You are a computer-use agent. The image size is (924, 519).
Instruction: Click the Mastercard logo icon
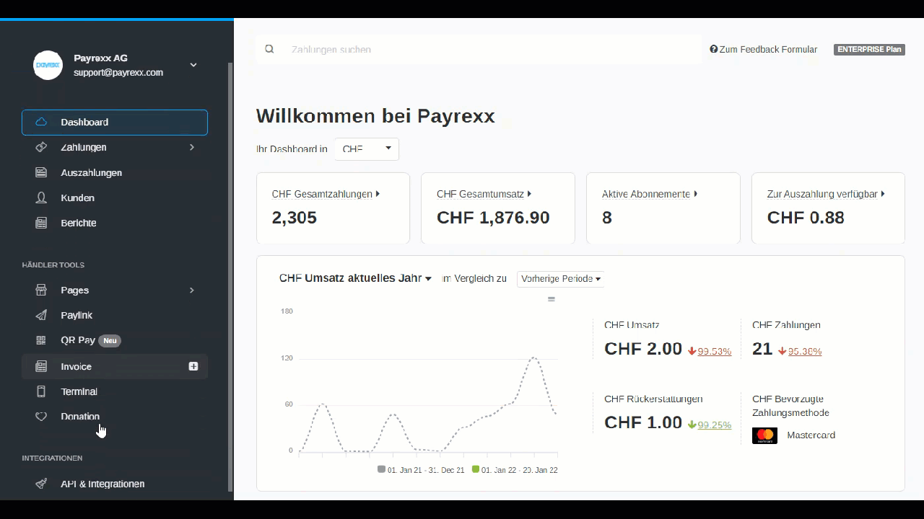(x=764, y=435)
